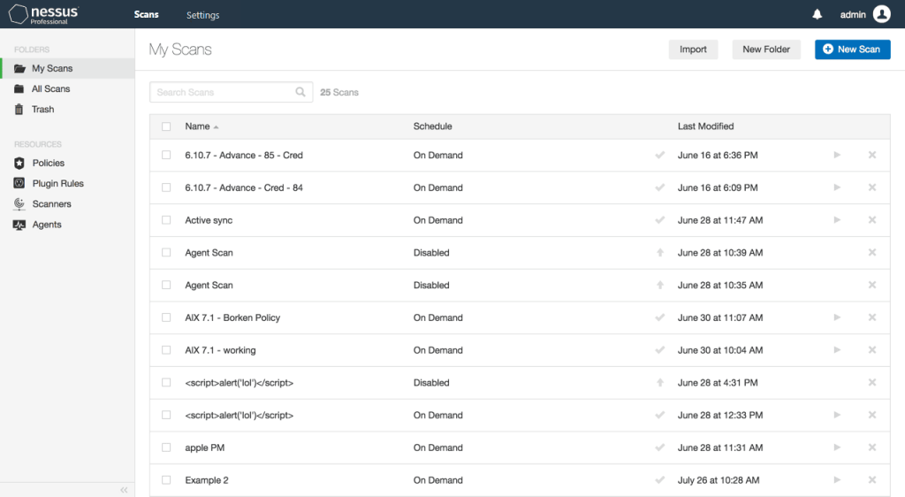Delete the AIX 7.1 - Borken Policy scan

tap(872, 317)
